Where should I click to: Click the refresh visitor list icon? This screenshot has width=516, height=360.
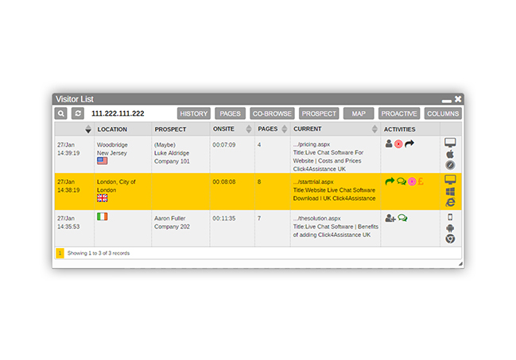(78, 113)
